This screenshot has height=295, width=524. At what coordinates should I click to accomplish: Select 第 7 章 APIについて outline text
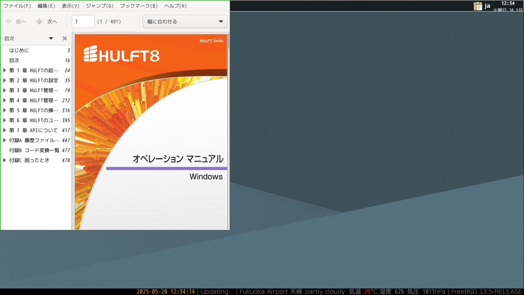33,130
